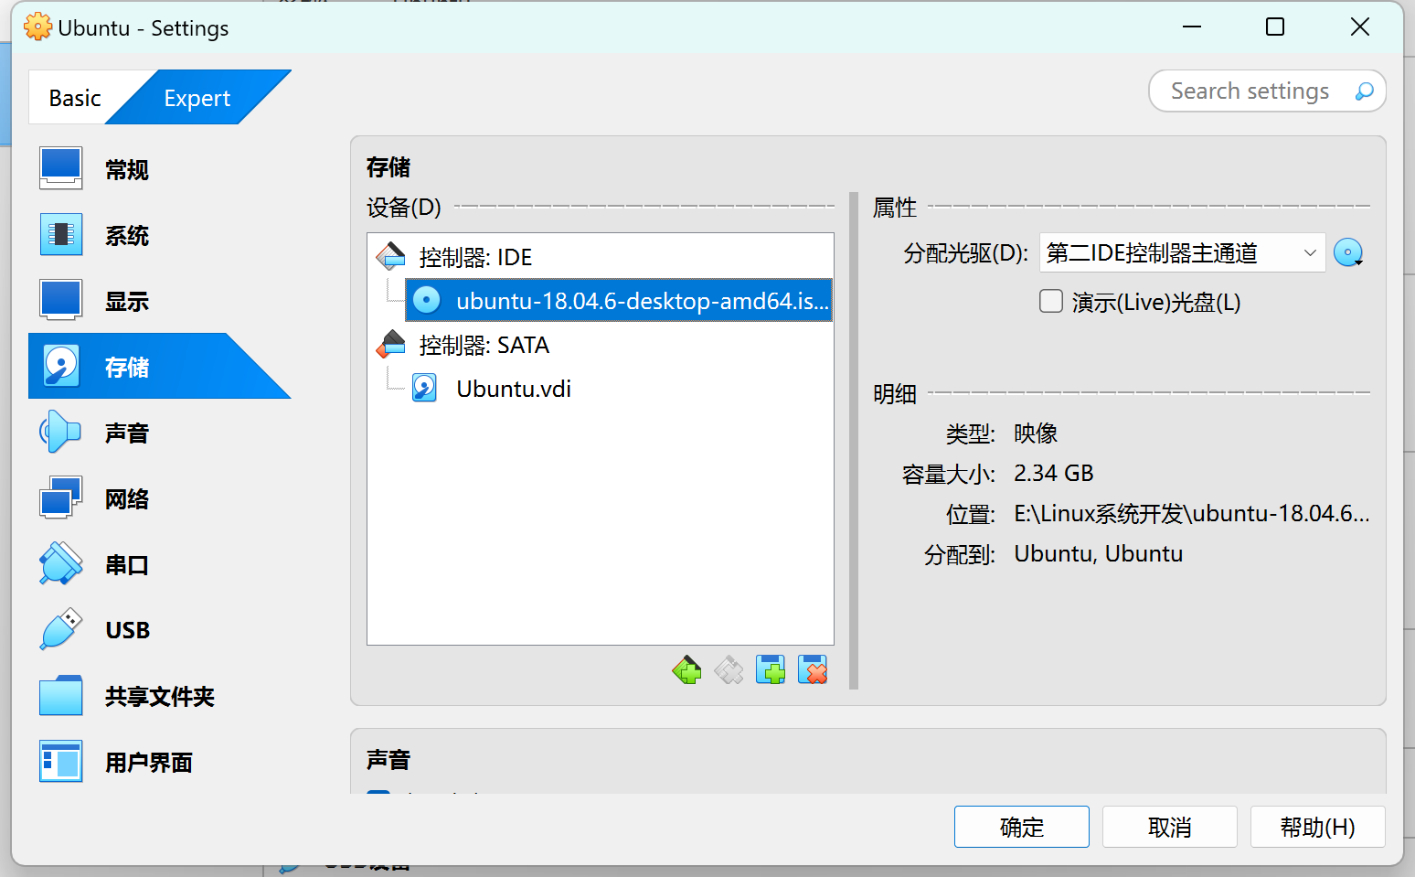Select the Ubuntu.vdi hard disk entry
The width and height of the screenshot is (1415, 877).
[x=513, y=388]
